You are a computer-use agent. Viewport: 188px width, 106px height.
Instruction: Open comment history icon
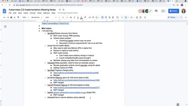click(156, 11)
